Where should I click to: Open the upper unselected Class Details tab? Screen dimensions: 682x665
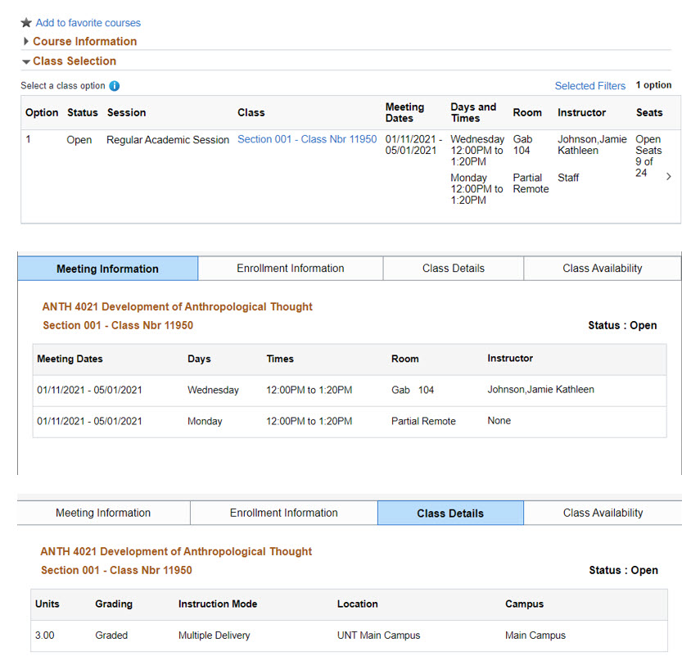453,269
